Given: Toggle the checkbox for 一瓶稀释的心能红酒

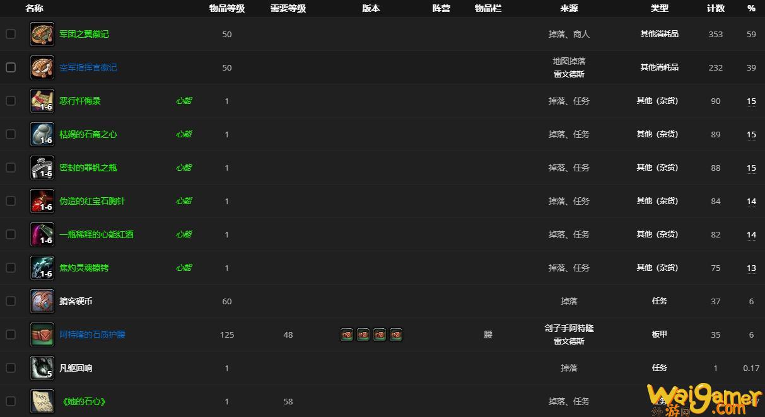Looking at the screenshot, I should 11,234.
